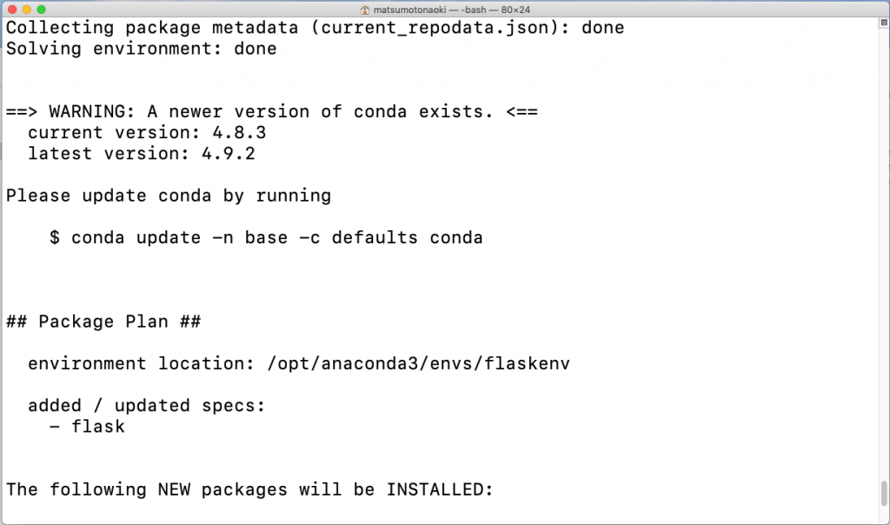Click the vertical scrollbar thumb
Screen dimensions: 890x525
[884, 492]
